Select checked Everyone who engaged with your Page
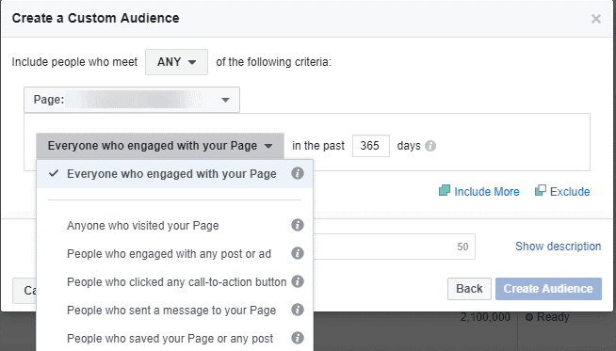This screenshot has height=351, width=616. 175,174
